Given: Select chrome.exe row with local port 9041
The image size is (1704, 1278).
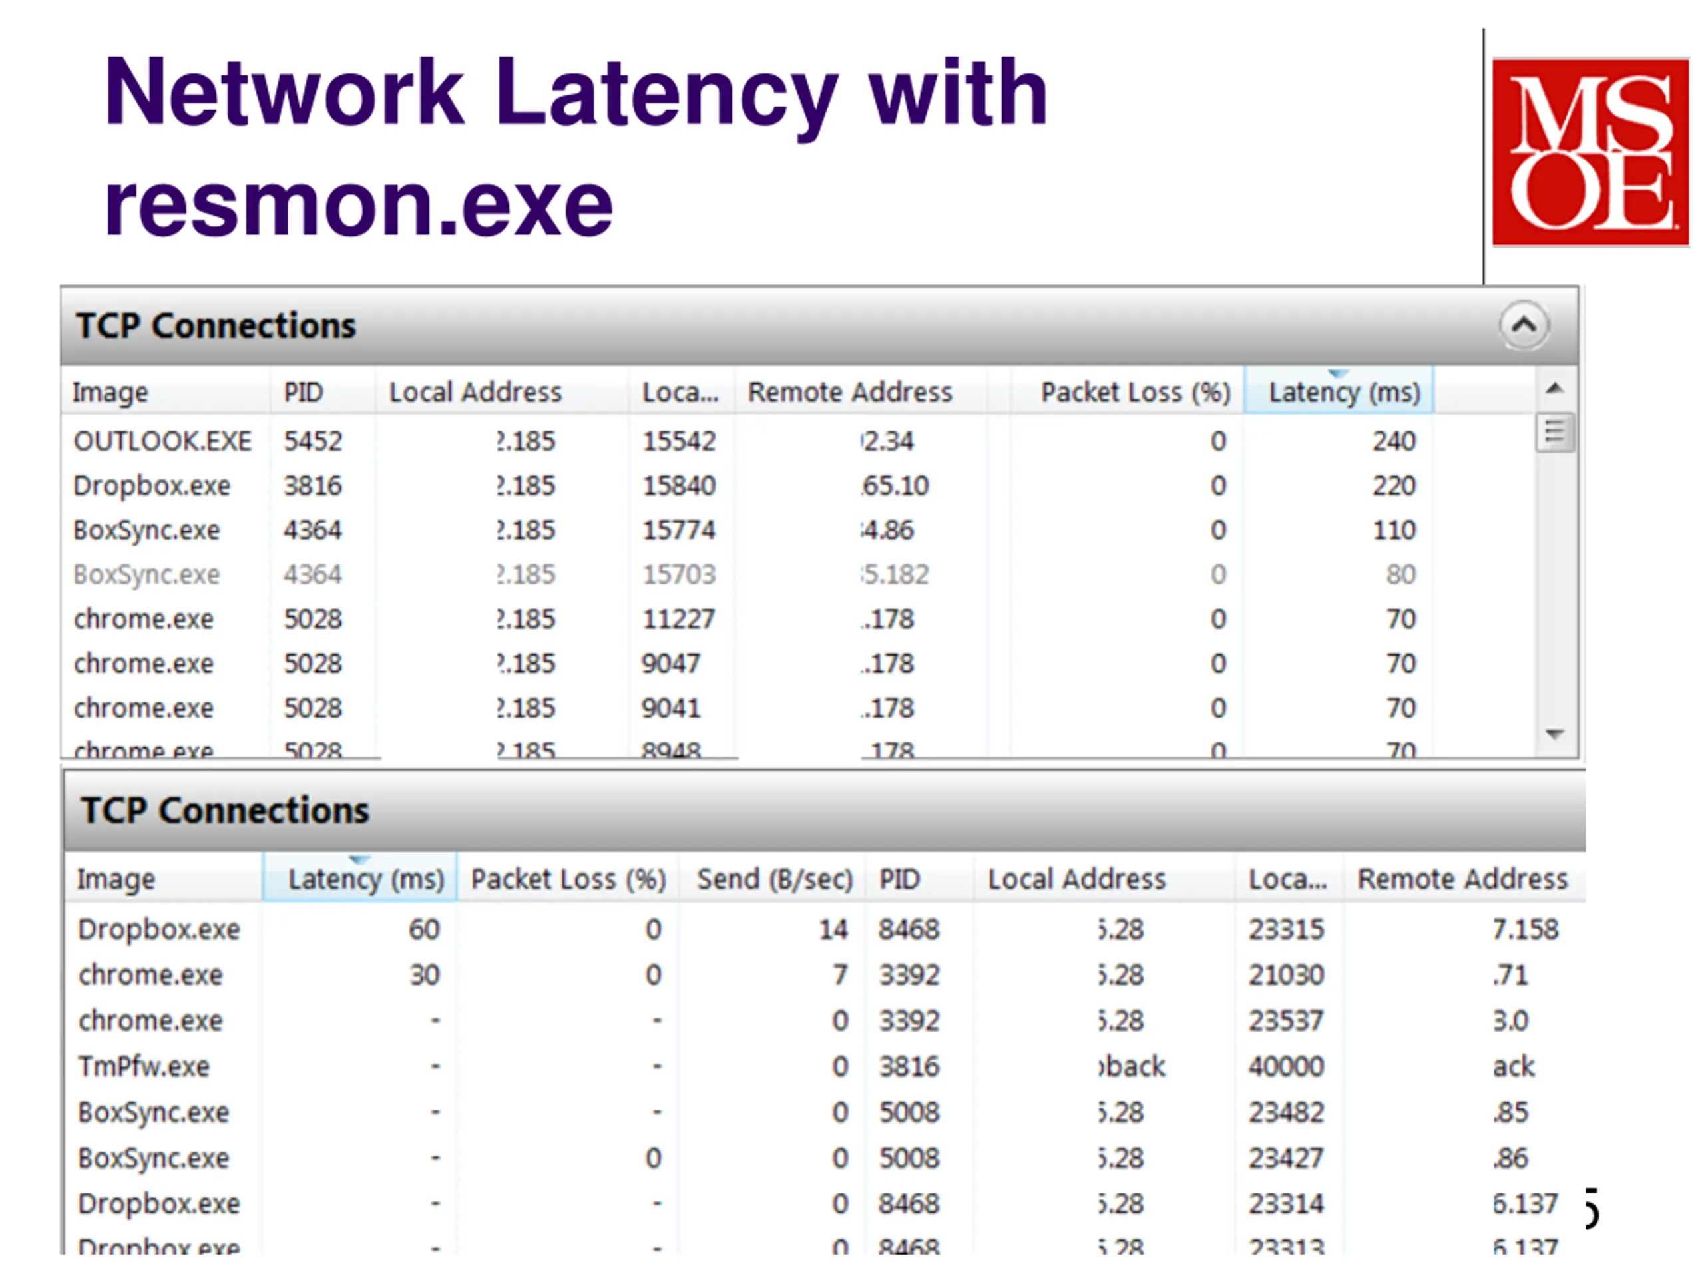Looking at the screenshot, I should [x=797, y=708].
